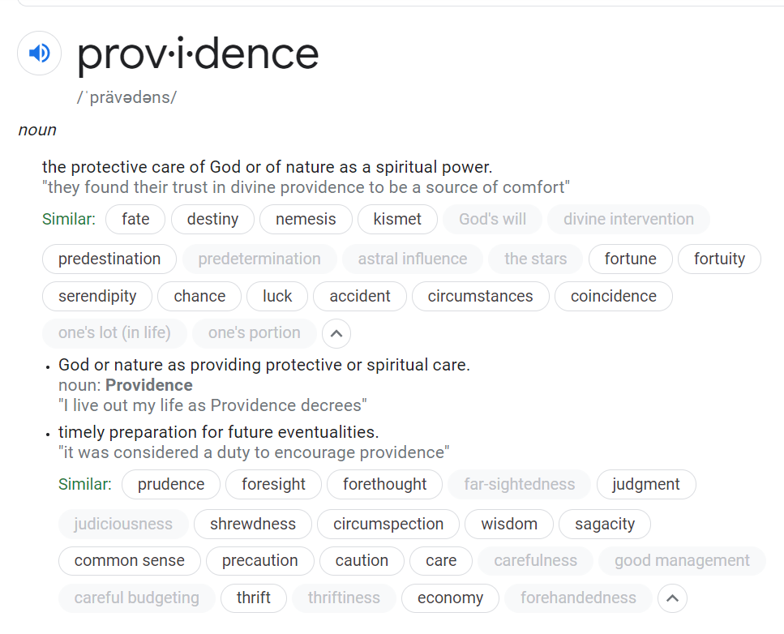Click the 'judgment' synonym
The height and width of the screenshot is (634, 784).
646,484
